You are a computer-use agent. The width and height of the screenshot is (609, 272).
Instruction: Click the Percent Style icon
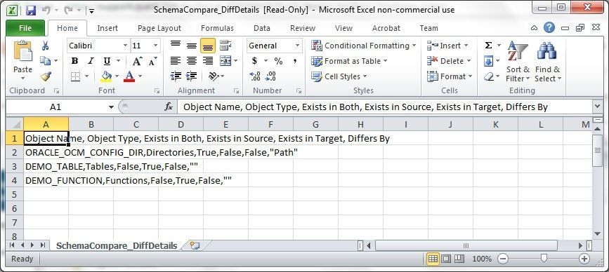[278, 61]
